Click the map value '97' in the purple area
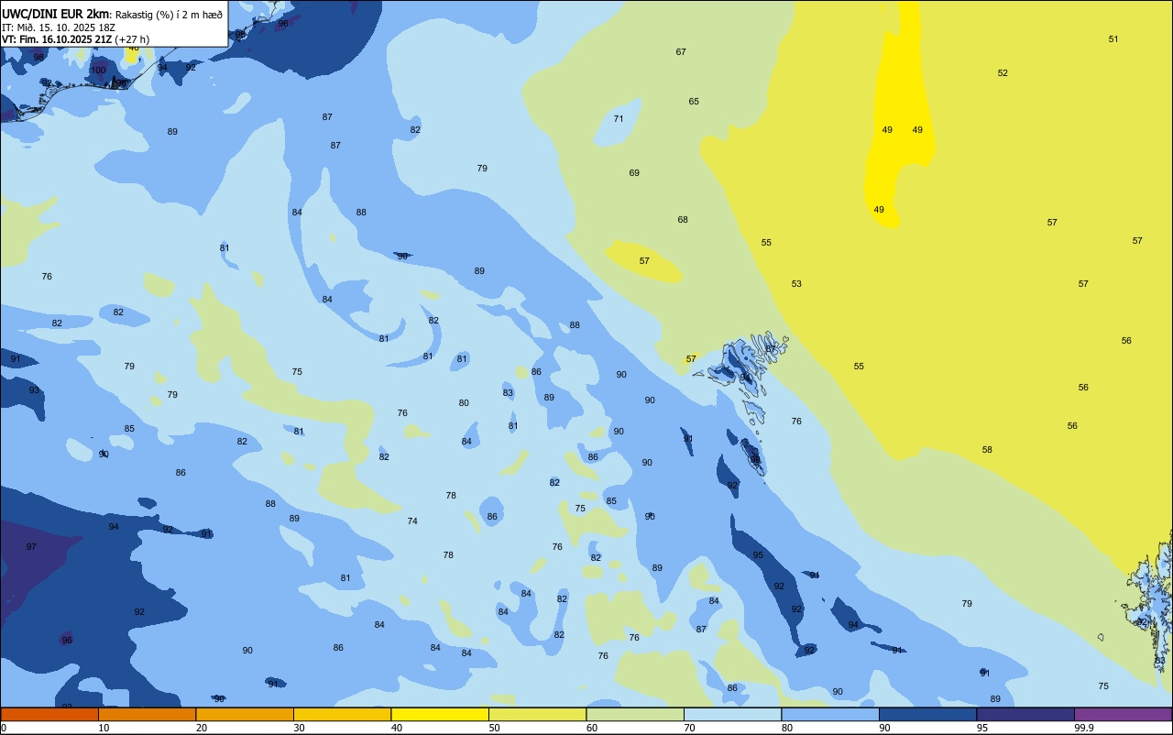Viewport: 1173px width, 735px height. click(x=31, y=547)
